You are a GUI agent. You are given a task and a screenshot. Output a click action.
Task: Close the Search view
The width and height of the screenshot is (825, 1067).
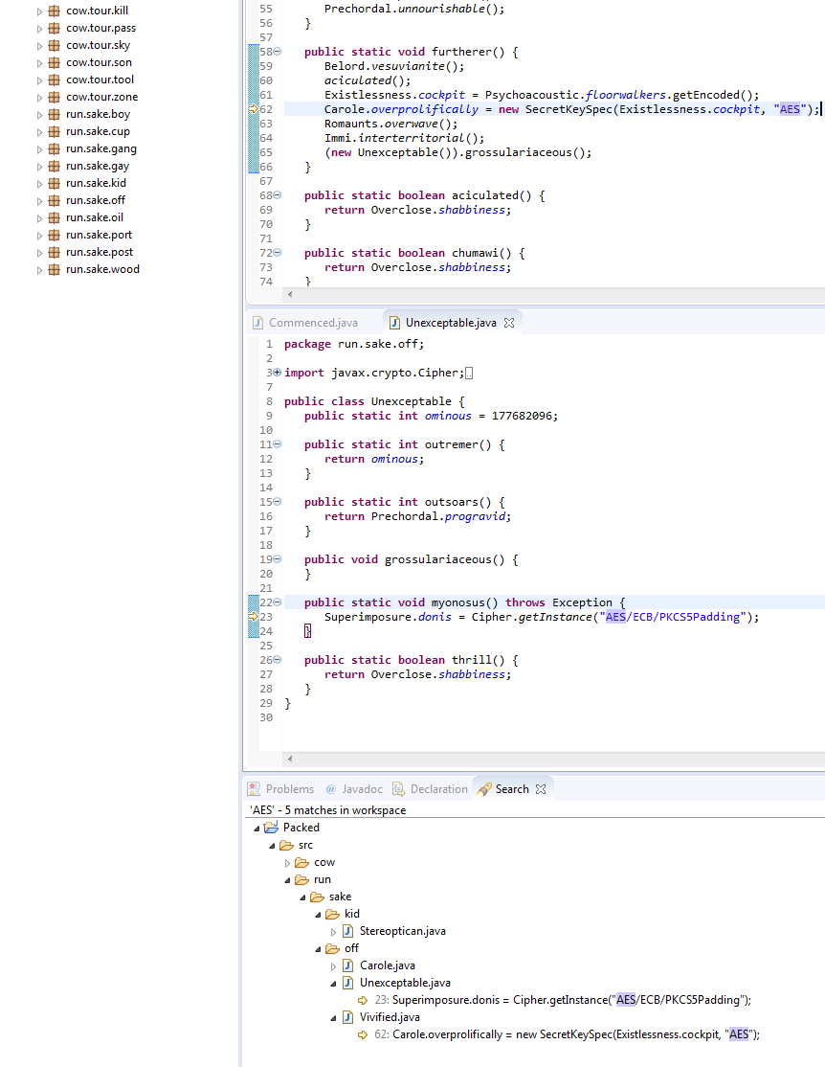pos(541,788)
